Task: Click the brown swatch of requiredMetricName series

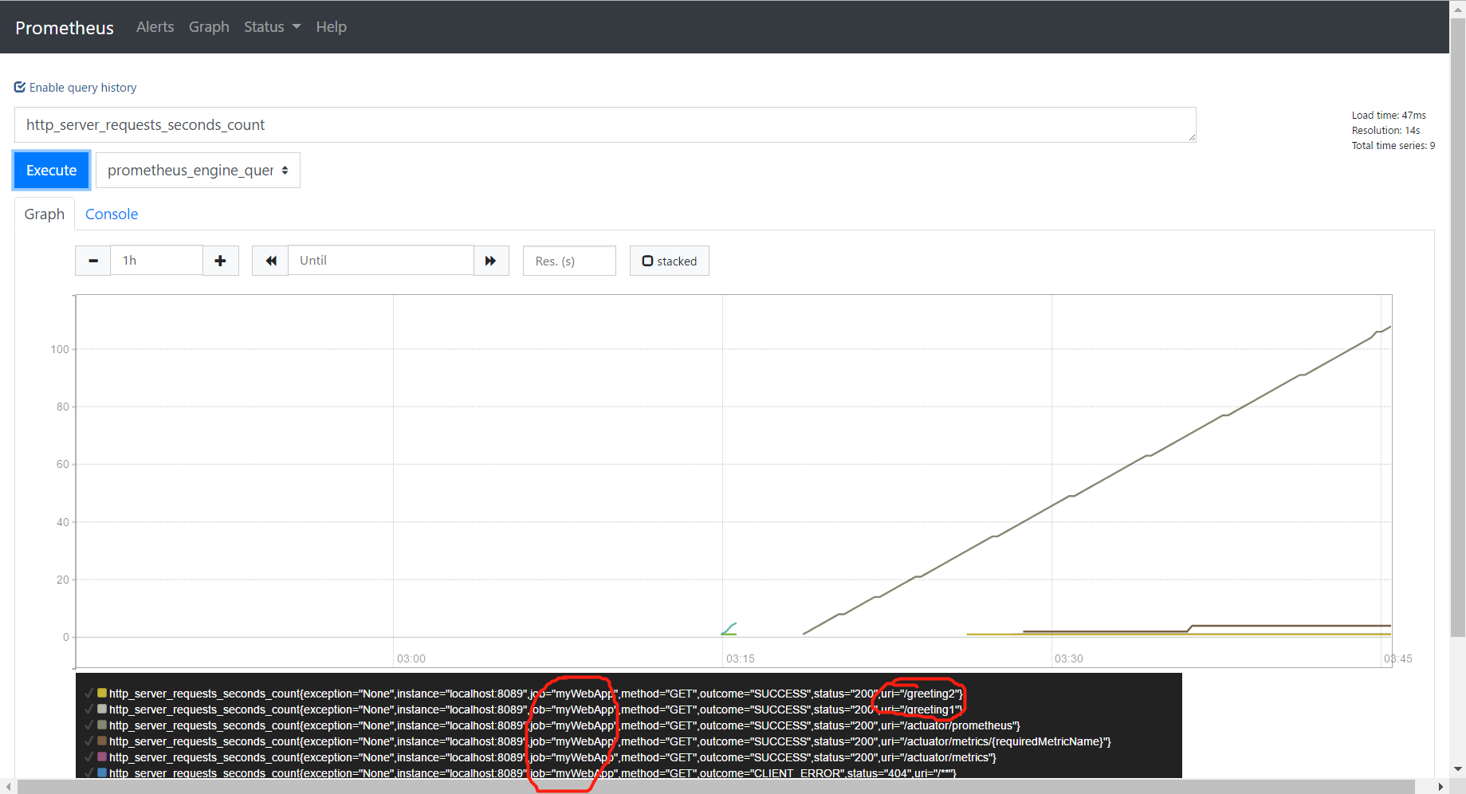Action: pos(102,741)
